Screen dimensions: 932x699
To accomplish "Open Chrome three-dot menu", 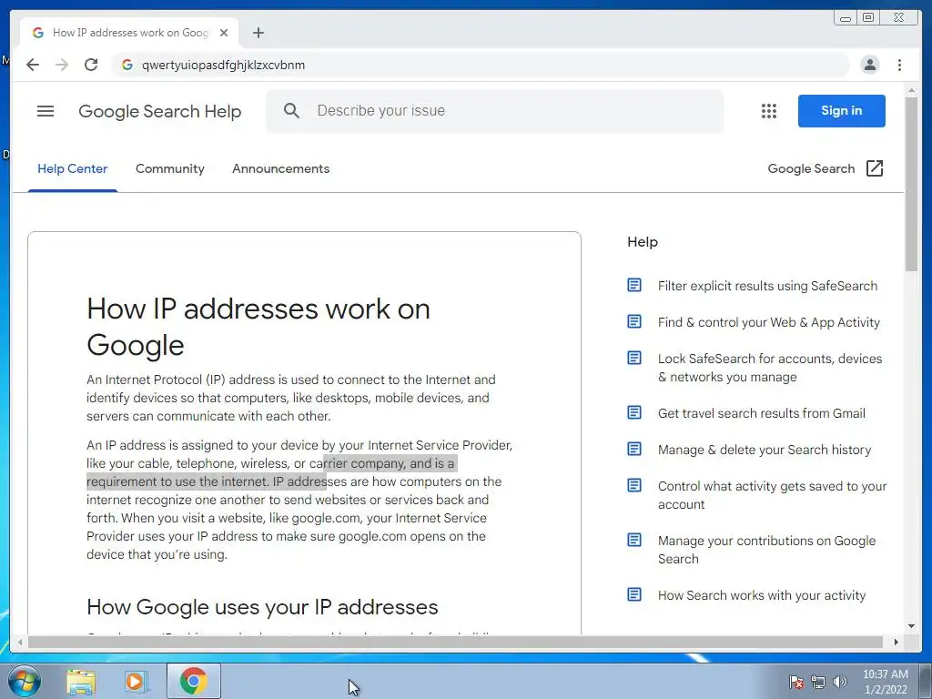I will coord(899,65).
